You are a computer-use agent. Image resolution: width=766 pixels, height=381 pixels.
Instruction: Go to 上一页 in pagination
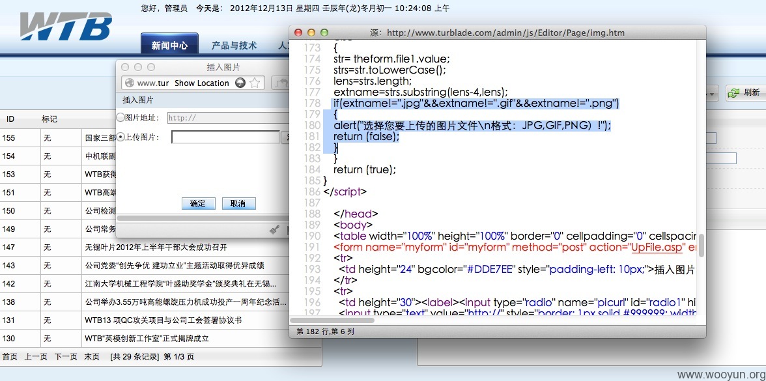point(36,357)
